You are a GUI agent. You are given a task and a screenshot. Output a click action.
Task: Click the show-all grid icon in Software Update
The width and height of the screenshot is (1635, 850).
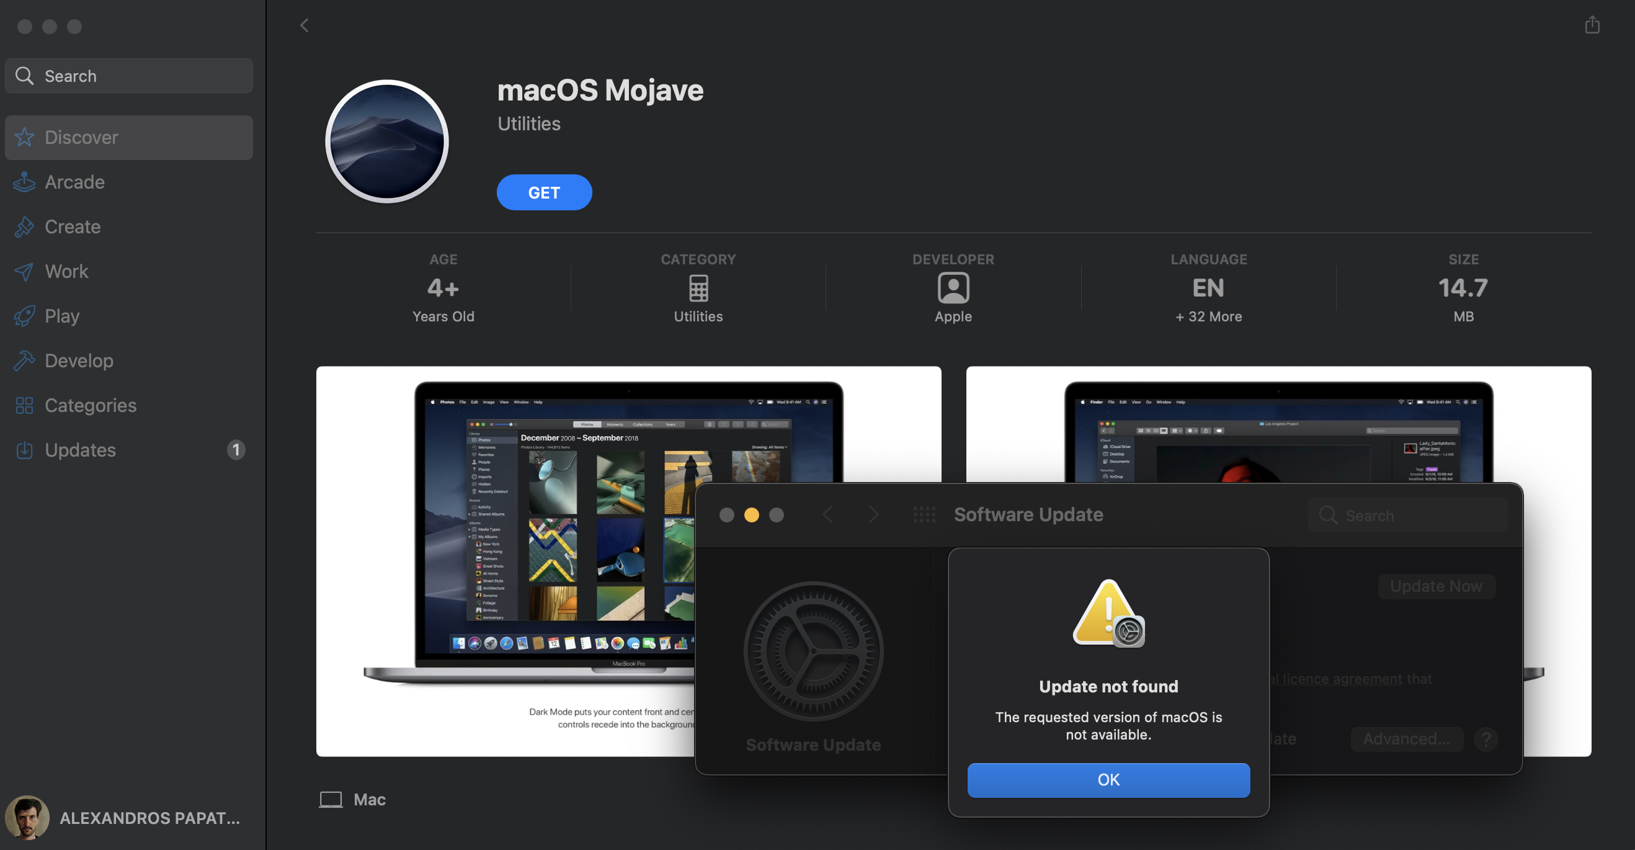click(924, 514)
